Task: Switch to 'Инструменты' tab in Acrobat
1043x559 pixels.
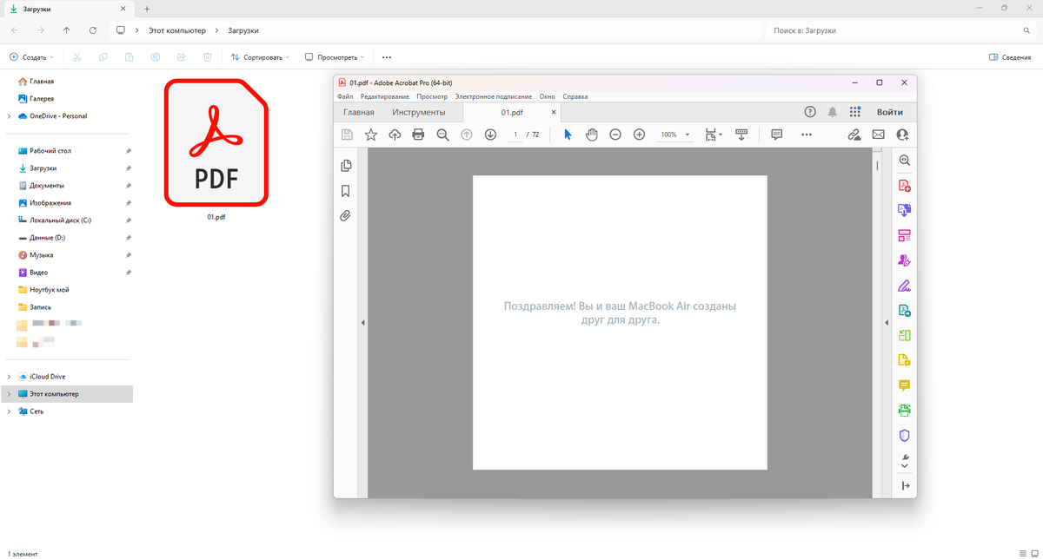Action: tap(418, 112)
